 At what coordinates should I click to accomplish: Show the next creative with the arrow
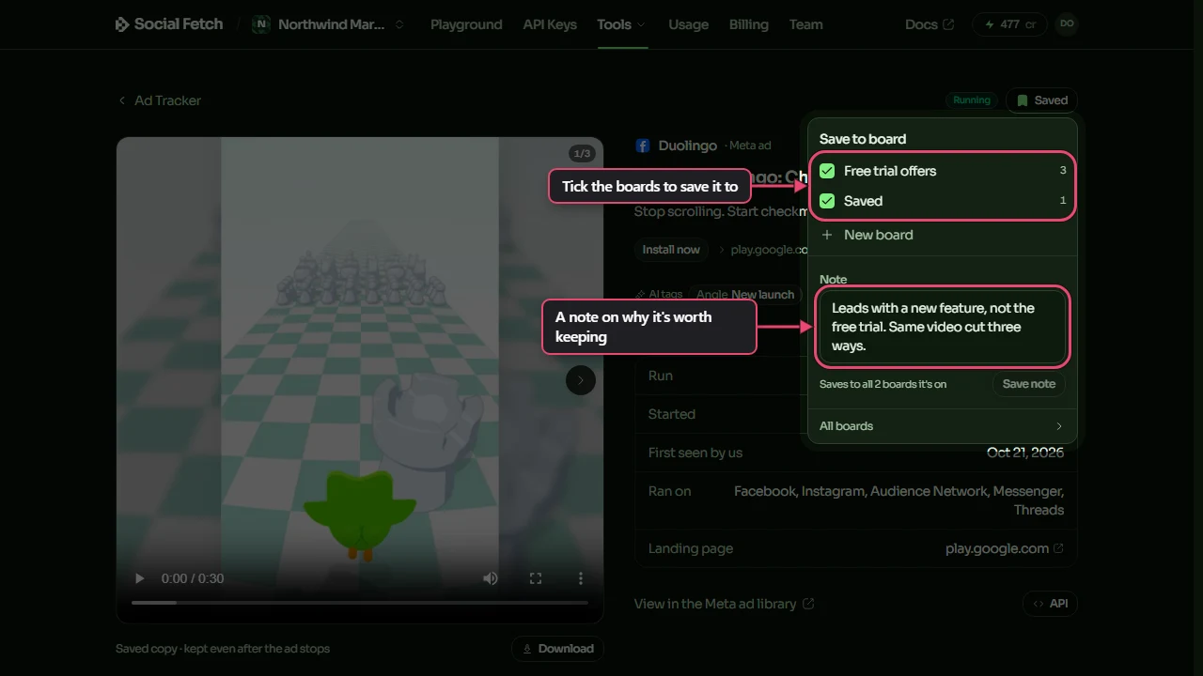coord(581,380)
